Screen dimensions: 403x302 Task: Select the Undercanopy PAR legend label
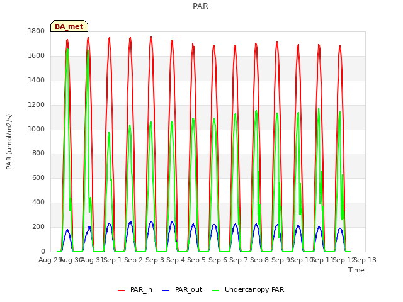[254, 289]
